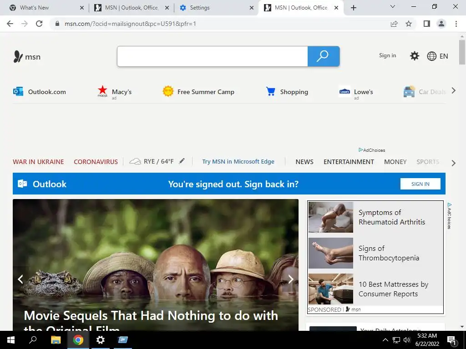Show more news categories right chevron
This screenshot has width=466, height=349.
[x=454, y=163]
